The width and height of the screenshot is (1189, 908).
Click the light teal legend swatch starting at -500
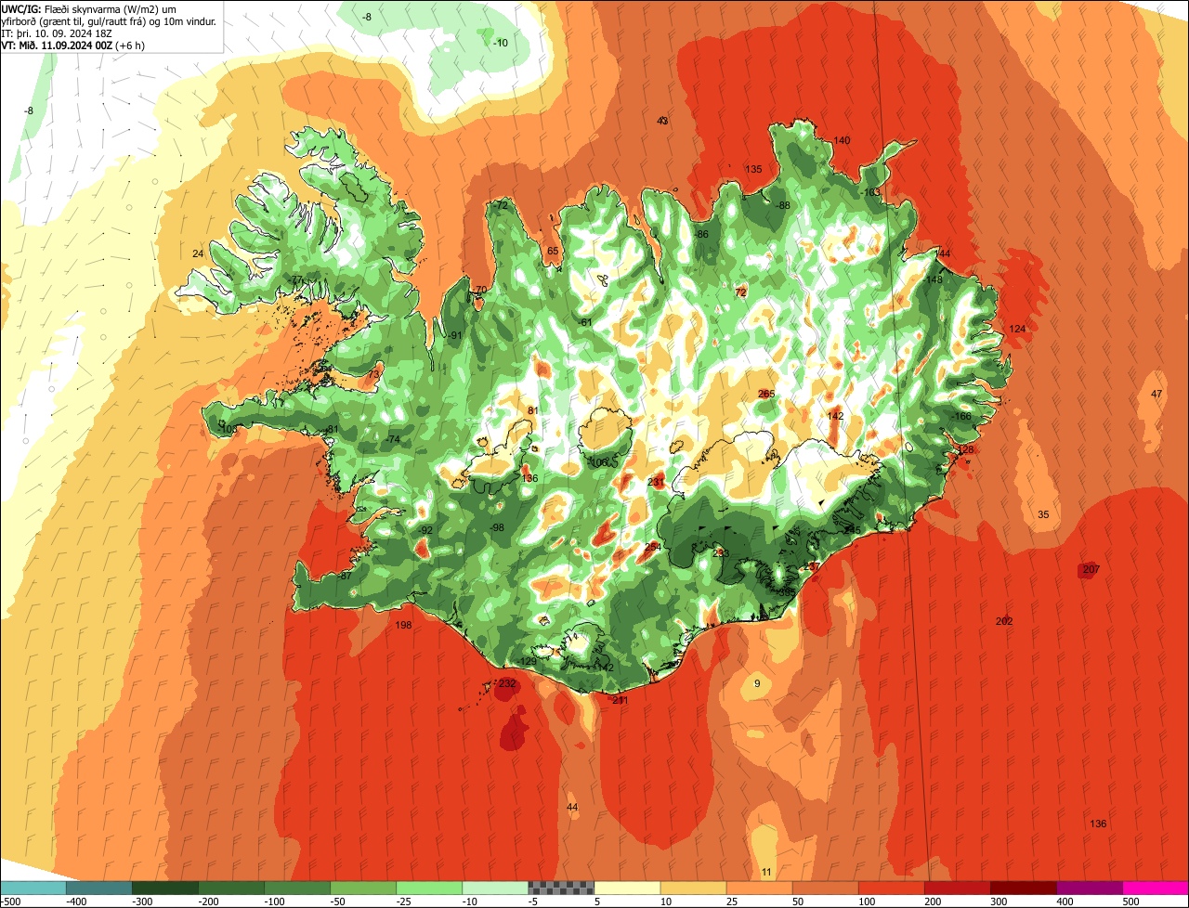pyautogui.click(x=33, y=888)
